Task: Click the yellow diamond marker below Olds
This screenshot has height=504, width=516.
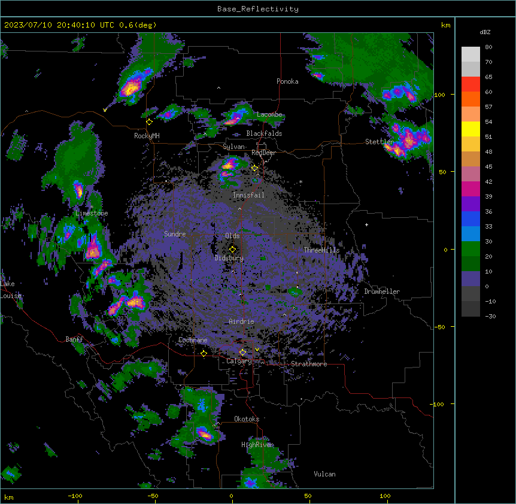Action: [232, 250]
